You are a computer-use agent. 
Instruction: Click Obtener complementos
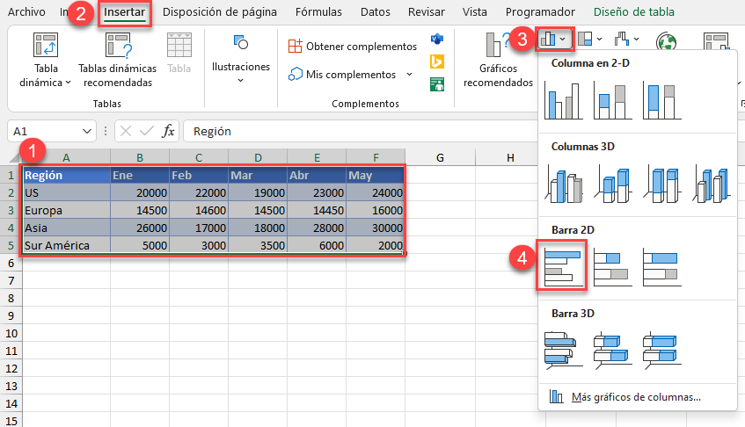[x=353, y=47]
